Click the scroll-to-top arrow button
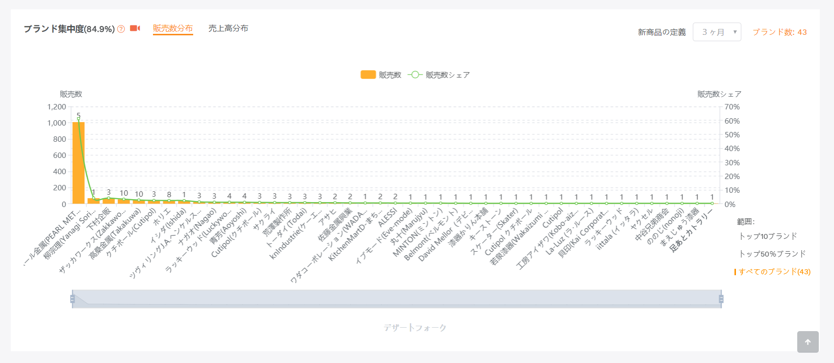Viewport: 834px width, 363px height. coord(808,342)
